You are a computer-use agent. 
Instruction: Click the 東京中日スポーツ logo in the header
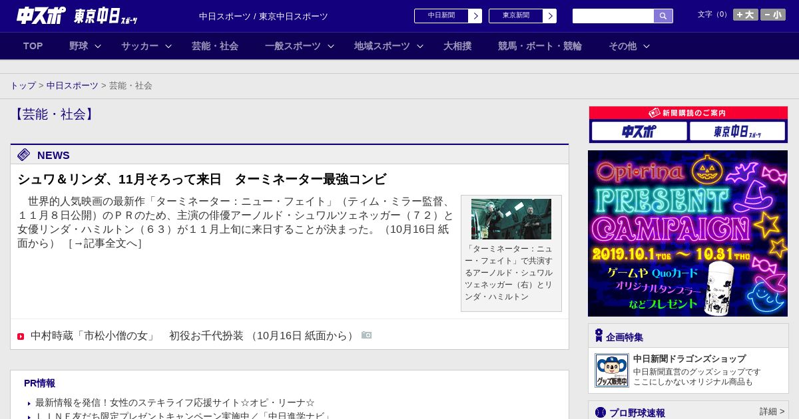[105, 16]
